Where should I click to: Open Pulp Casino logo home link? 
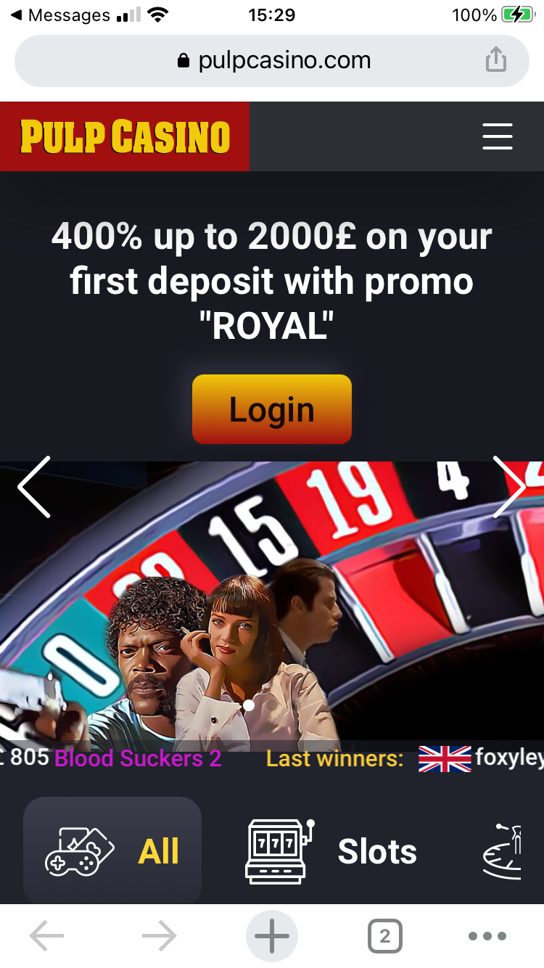click(x=125, y=136)
